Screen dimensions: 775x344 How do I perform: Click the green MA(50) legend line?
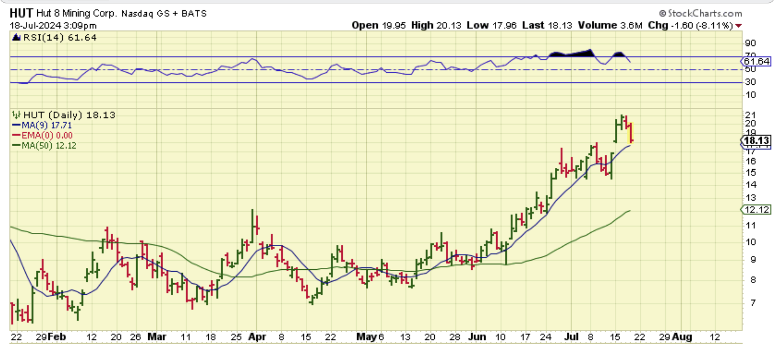pos(16,145)
